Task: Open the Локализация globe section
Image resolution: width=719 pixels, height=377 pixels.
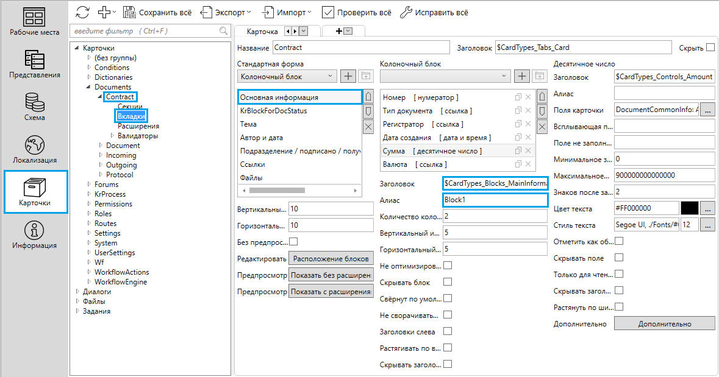Action: point(35,149)
